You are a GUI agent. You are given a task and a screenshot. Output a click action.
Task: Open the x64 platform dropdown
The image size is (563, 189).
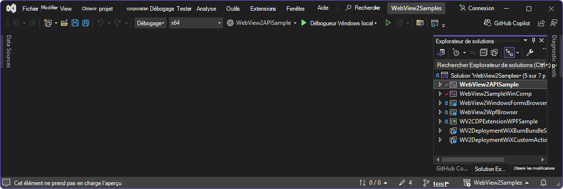tap(196, 23)
